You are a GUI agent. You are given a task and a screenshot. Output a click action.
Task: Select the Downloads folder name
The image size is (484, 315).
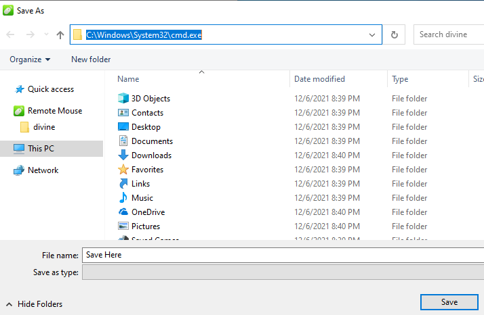(x=152, y=155)
